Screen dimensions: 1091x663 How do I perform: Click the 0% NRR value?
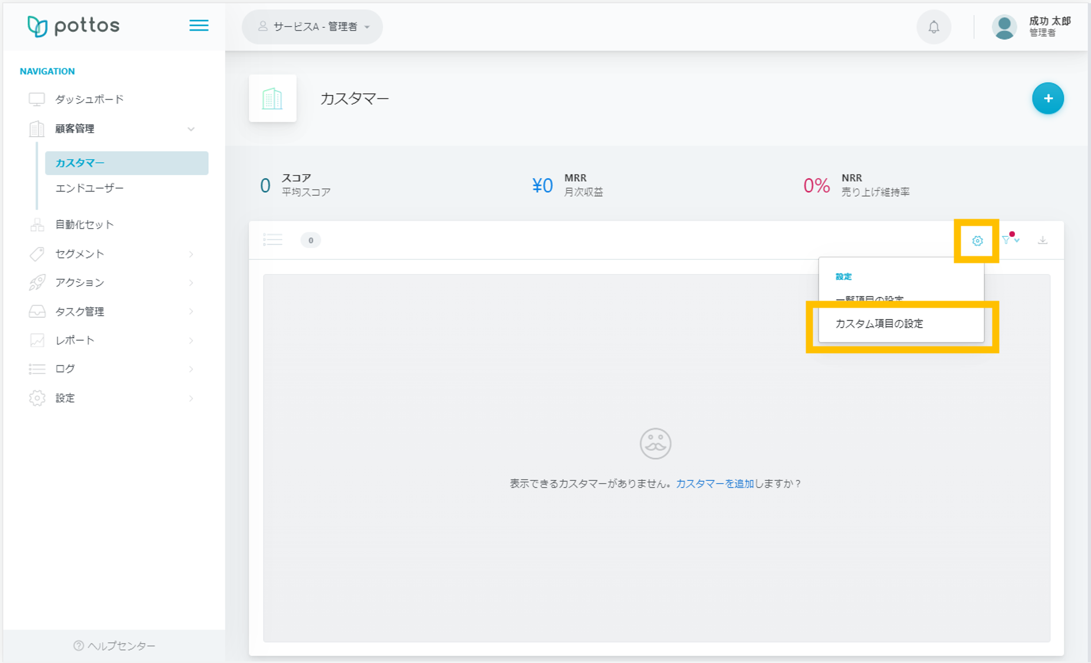(817, 186)
